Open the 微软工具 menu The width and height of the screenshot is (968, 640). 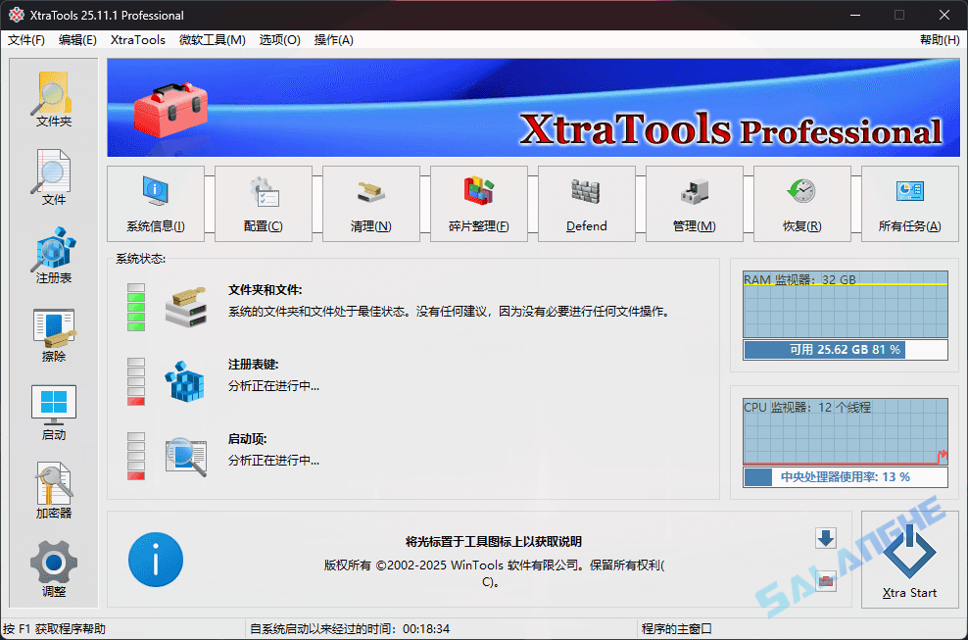tap(212, 40)
